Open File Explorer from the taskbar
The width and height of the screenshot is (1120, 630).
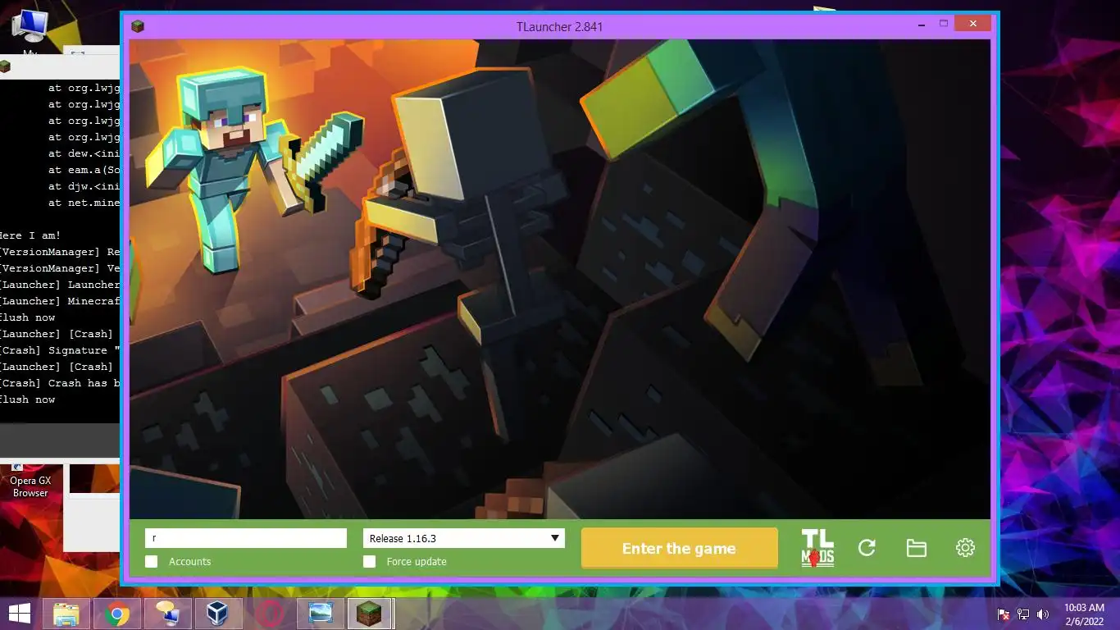point(66,614)
